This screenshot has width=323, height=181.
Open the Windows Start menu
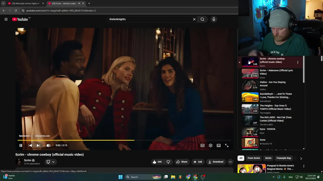click(x=121, y=177)
